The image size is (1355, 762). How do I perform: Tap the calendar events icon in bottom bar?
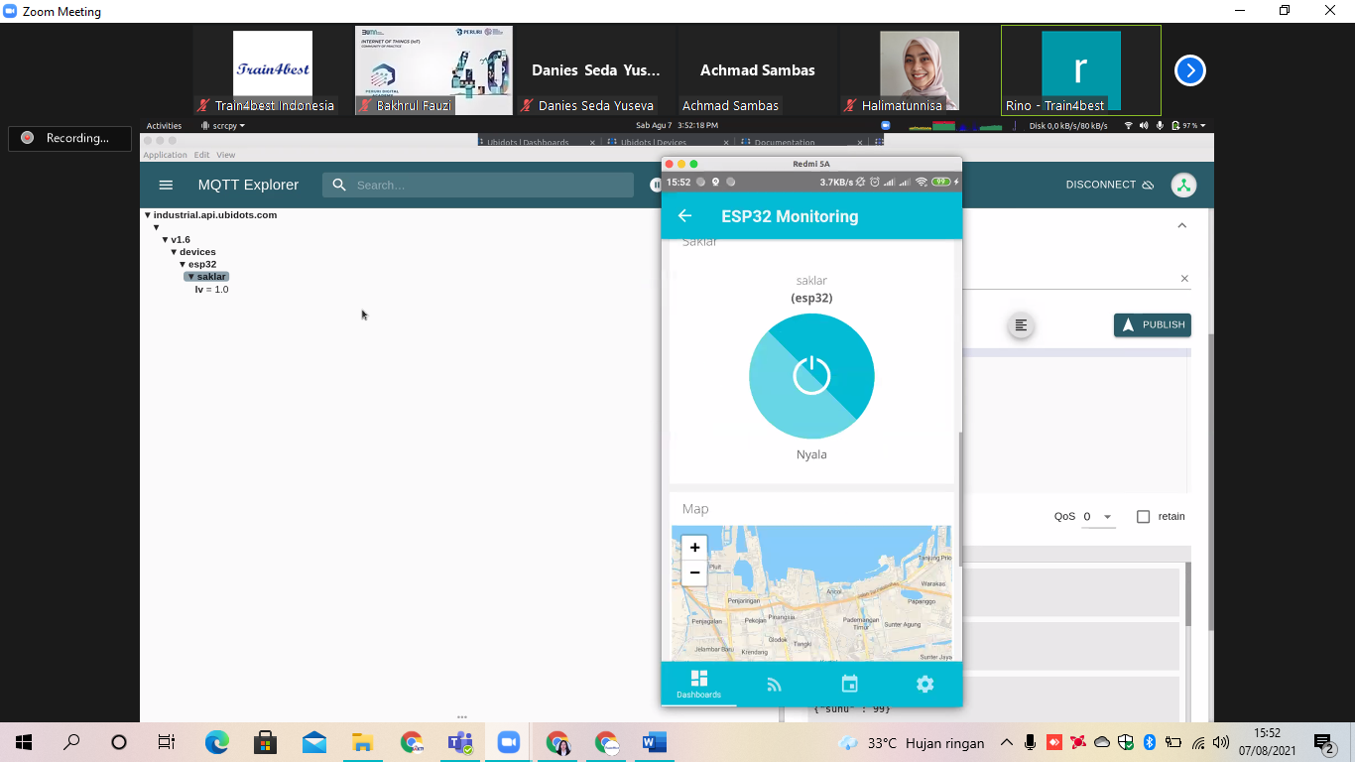click(x=849, y=684)
